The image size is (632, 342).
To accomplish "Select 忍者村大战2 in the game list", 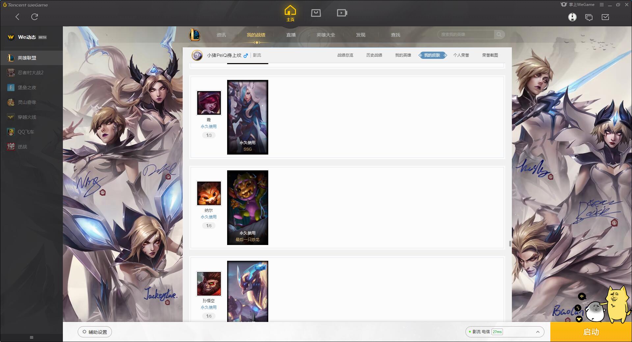I will point(31,73).
